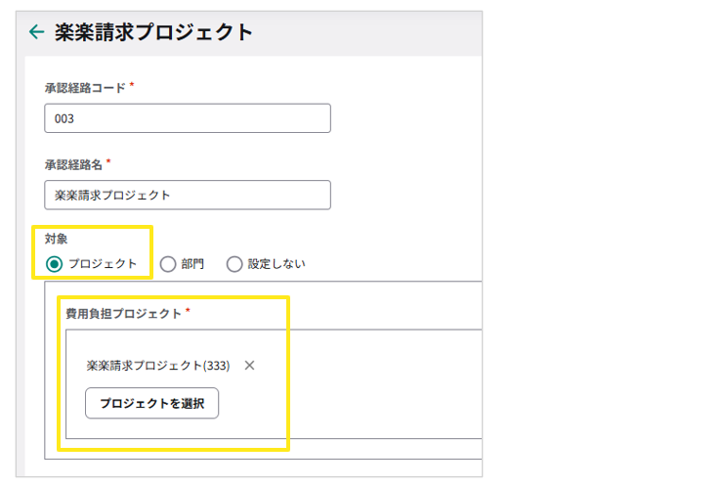Screen dimensions: 723x487
Task: Click the back arrow icon
Action: 36,32
